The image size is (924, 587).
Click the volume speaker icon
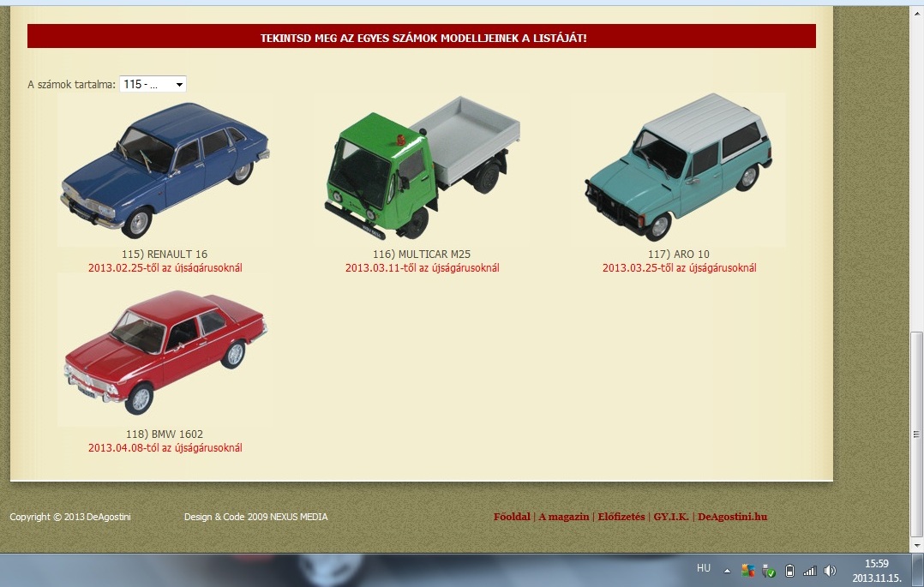click(830, 570)
